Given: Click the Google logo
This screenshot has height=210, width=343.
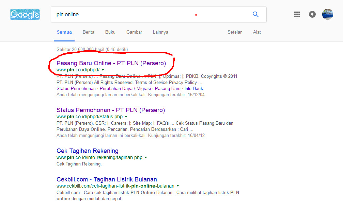Looking at the screenshot, I should click(25, 14).
